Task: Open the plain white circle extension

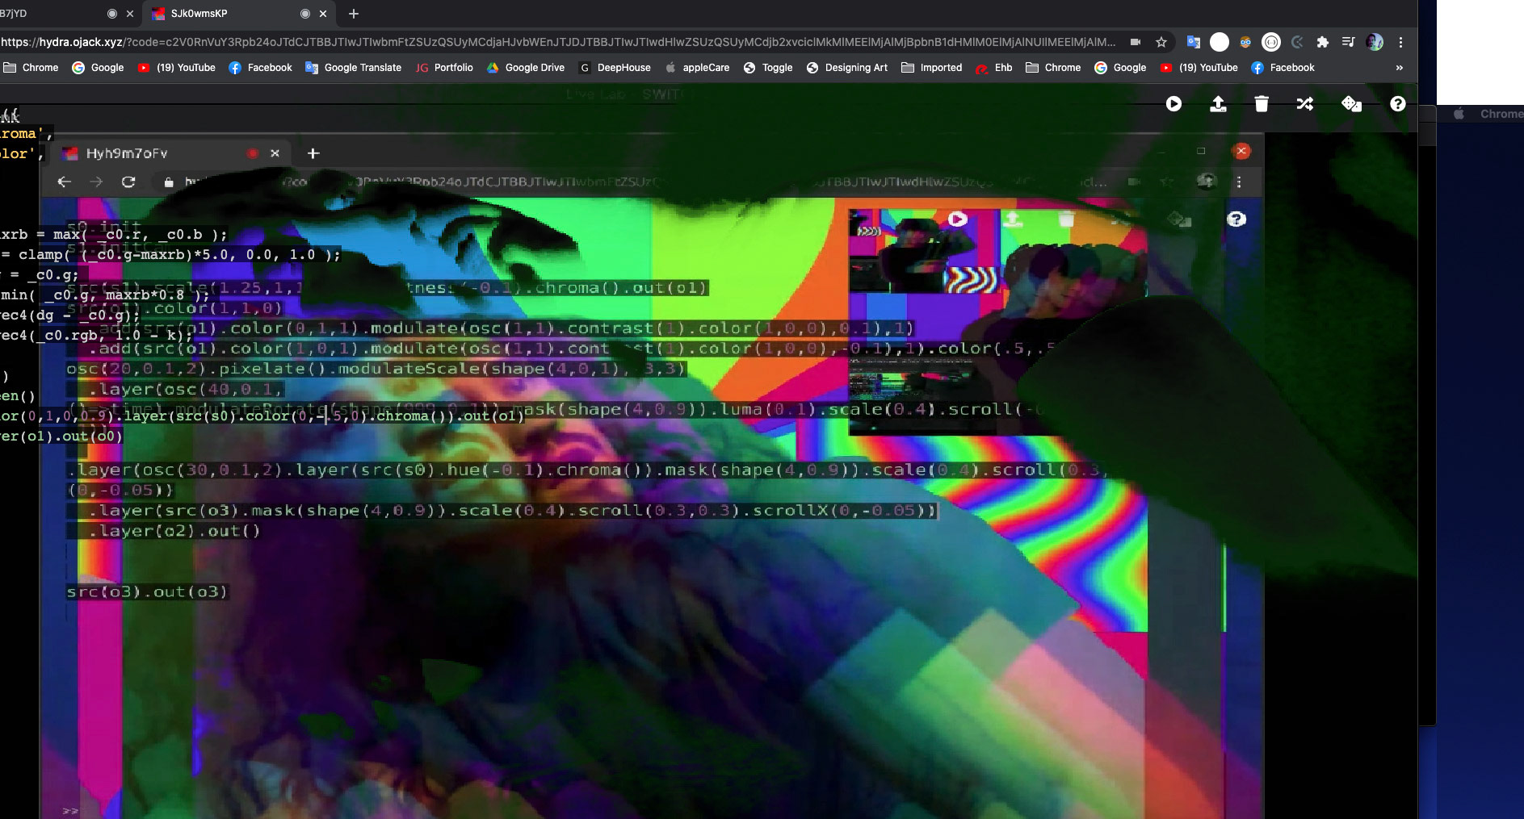Action: click(1220, 42)
